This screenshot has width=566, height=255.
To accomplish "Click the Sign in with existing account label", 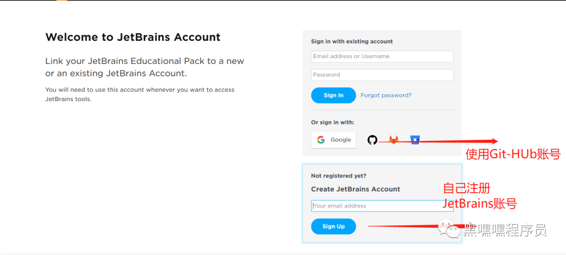I will (x=352, y=41).
